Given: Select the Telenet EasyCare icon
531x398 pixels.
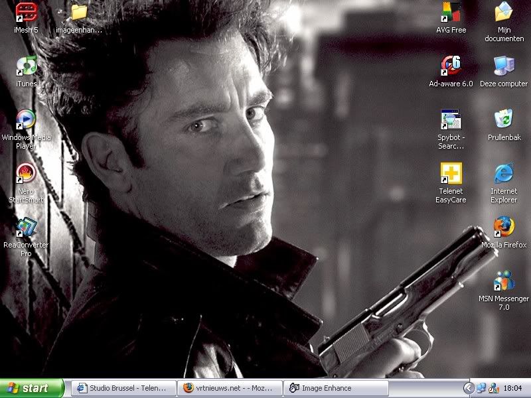Looking at the screenshot, I should 451,173.
